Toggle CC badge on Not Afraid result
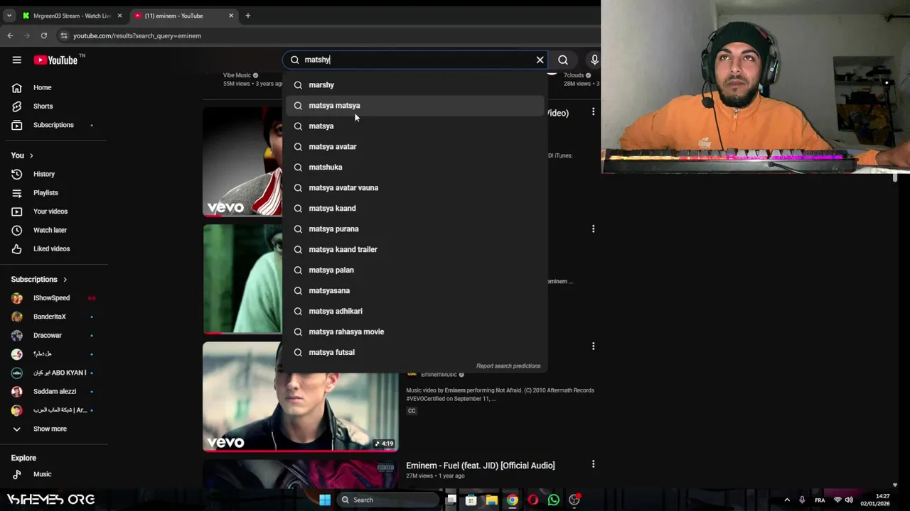The width and height of the screenshot is (910, 511). click(412, 411)
